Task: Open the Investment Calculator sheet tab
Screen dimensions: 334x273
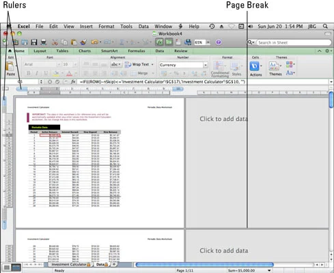Action: click(70, 264)
